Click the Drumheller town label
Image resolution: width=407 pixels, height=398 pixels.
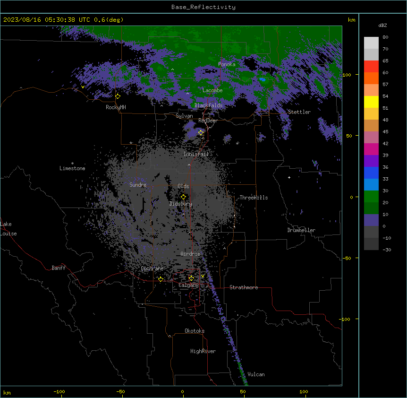301,230
